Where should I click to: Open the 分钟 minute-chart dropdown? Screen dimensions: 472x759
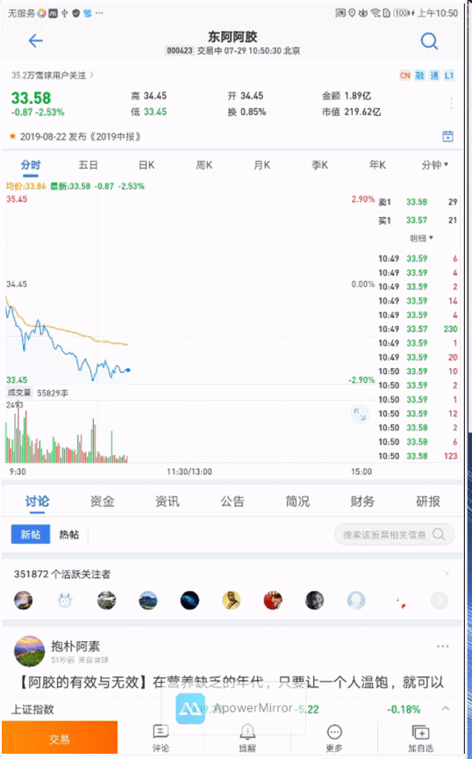435,165
